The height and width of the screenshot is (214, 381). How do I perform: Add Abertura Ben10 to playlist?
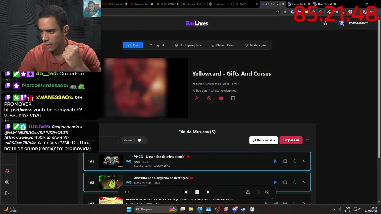[285, 182]
